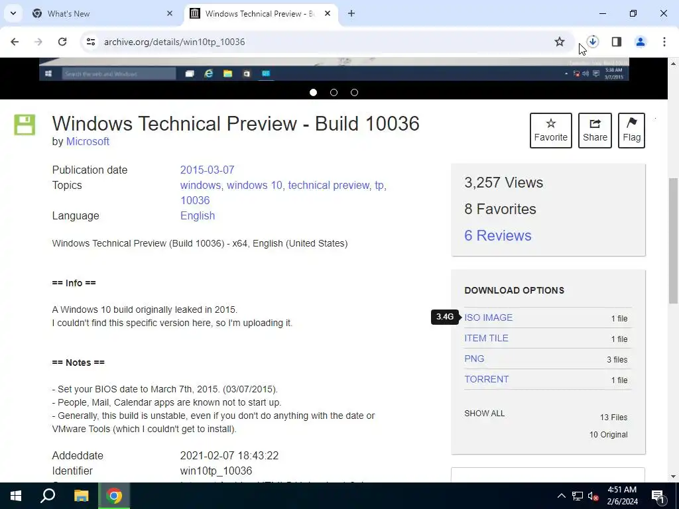
Task: Click SHOW ALL download files
Action: 484,414
